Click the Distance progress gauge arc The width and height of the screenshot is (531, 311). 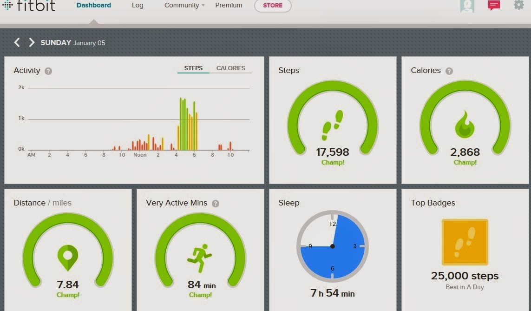[68, 217]
